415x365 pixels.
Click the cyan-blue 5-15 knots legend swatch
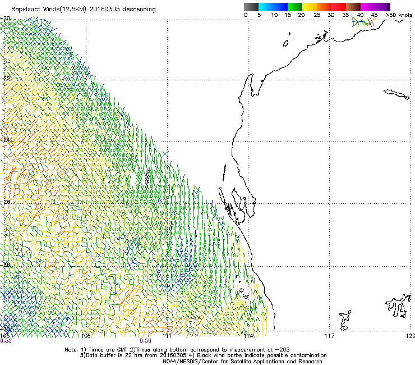pyautogui.click(x=273, y=7)
